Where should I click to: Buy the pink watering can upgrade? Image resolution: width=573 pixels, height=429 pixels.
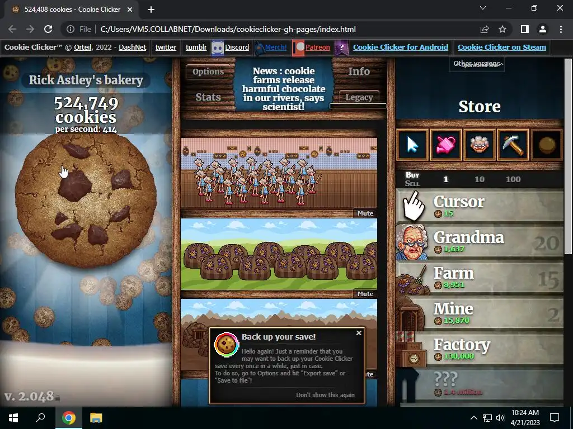coord(446,145)
